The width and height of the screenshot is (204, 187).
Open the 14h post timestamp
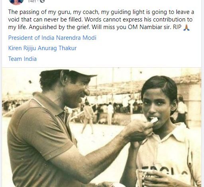[x=31, y=1]
